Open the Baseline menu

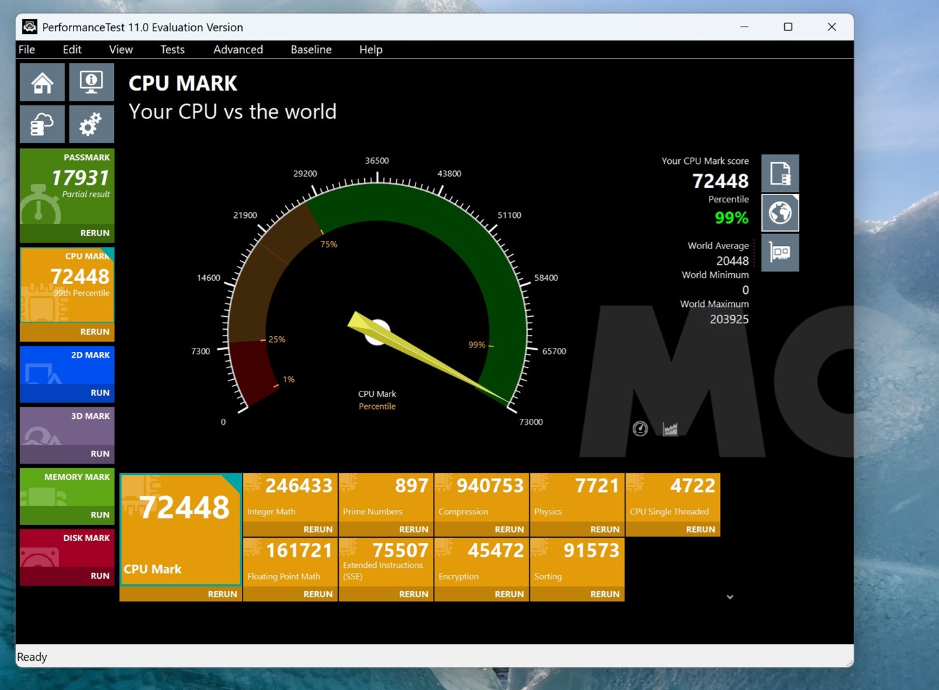[x=311, y=49]
